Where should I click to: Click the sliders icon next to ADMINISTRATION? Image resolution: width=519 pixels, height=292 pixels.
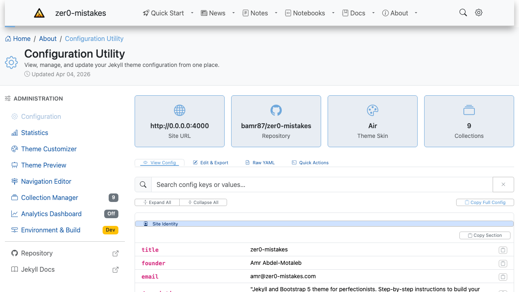coord(8,99)
